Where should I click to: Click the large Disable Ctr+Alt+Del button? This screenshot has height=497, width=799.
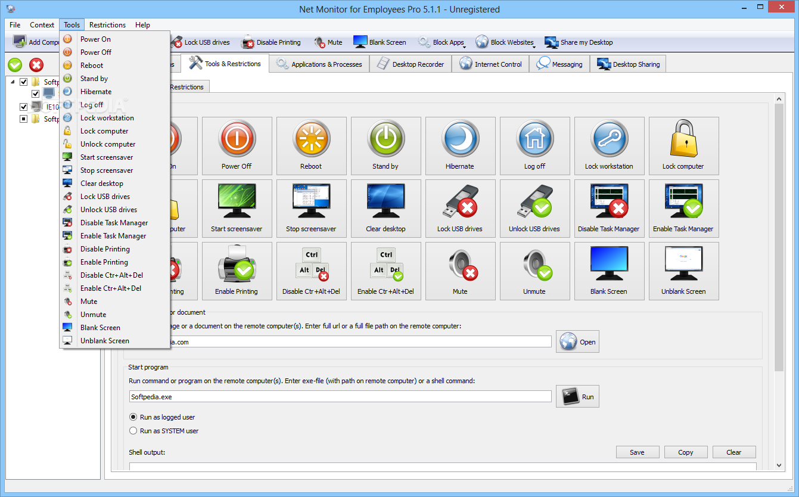(311, 271)
